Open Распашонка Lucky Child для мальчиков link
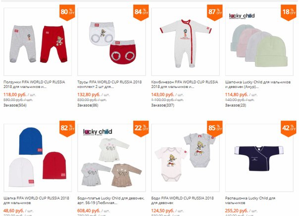299x216 pixels. (250, 200)
